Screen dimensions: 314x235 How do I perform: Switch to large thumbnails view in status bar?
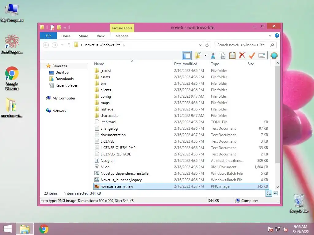(276, 193)
